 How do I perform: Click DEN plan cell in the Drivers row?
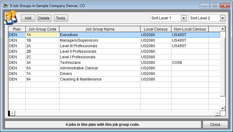pos(17,74)
